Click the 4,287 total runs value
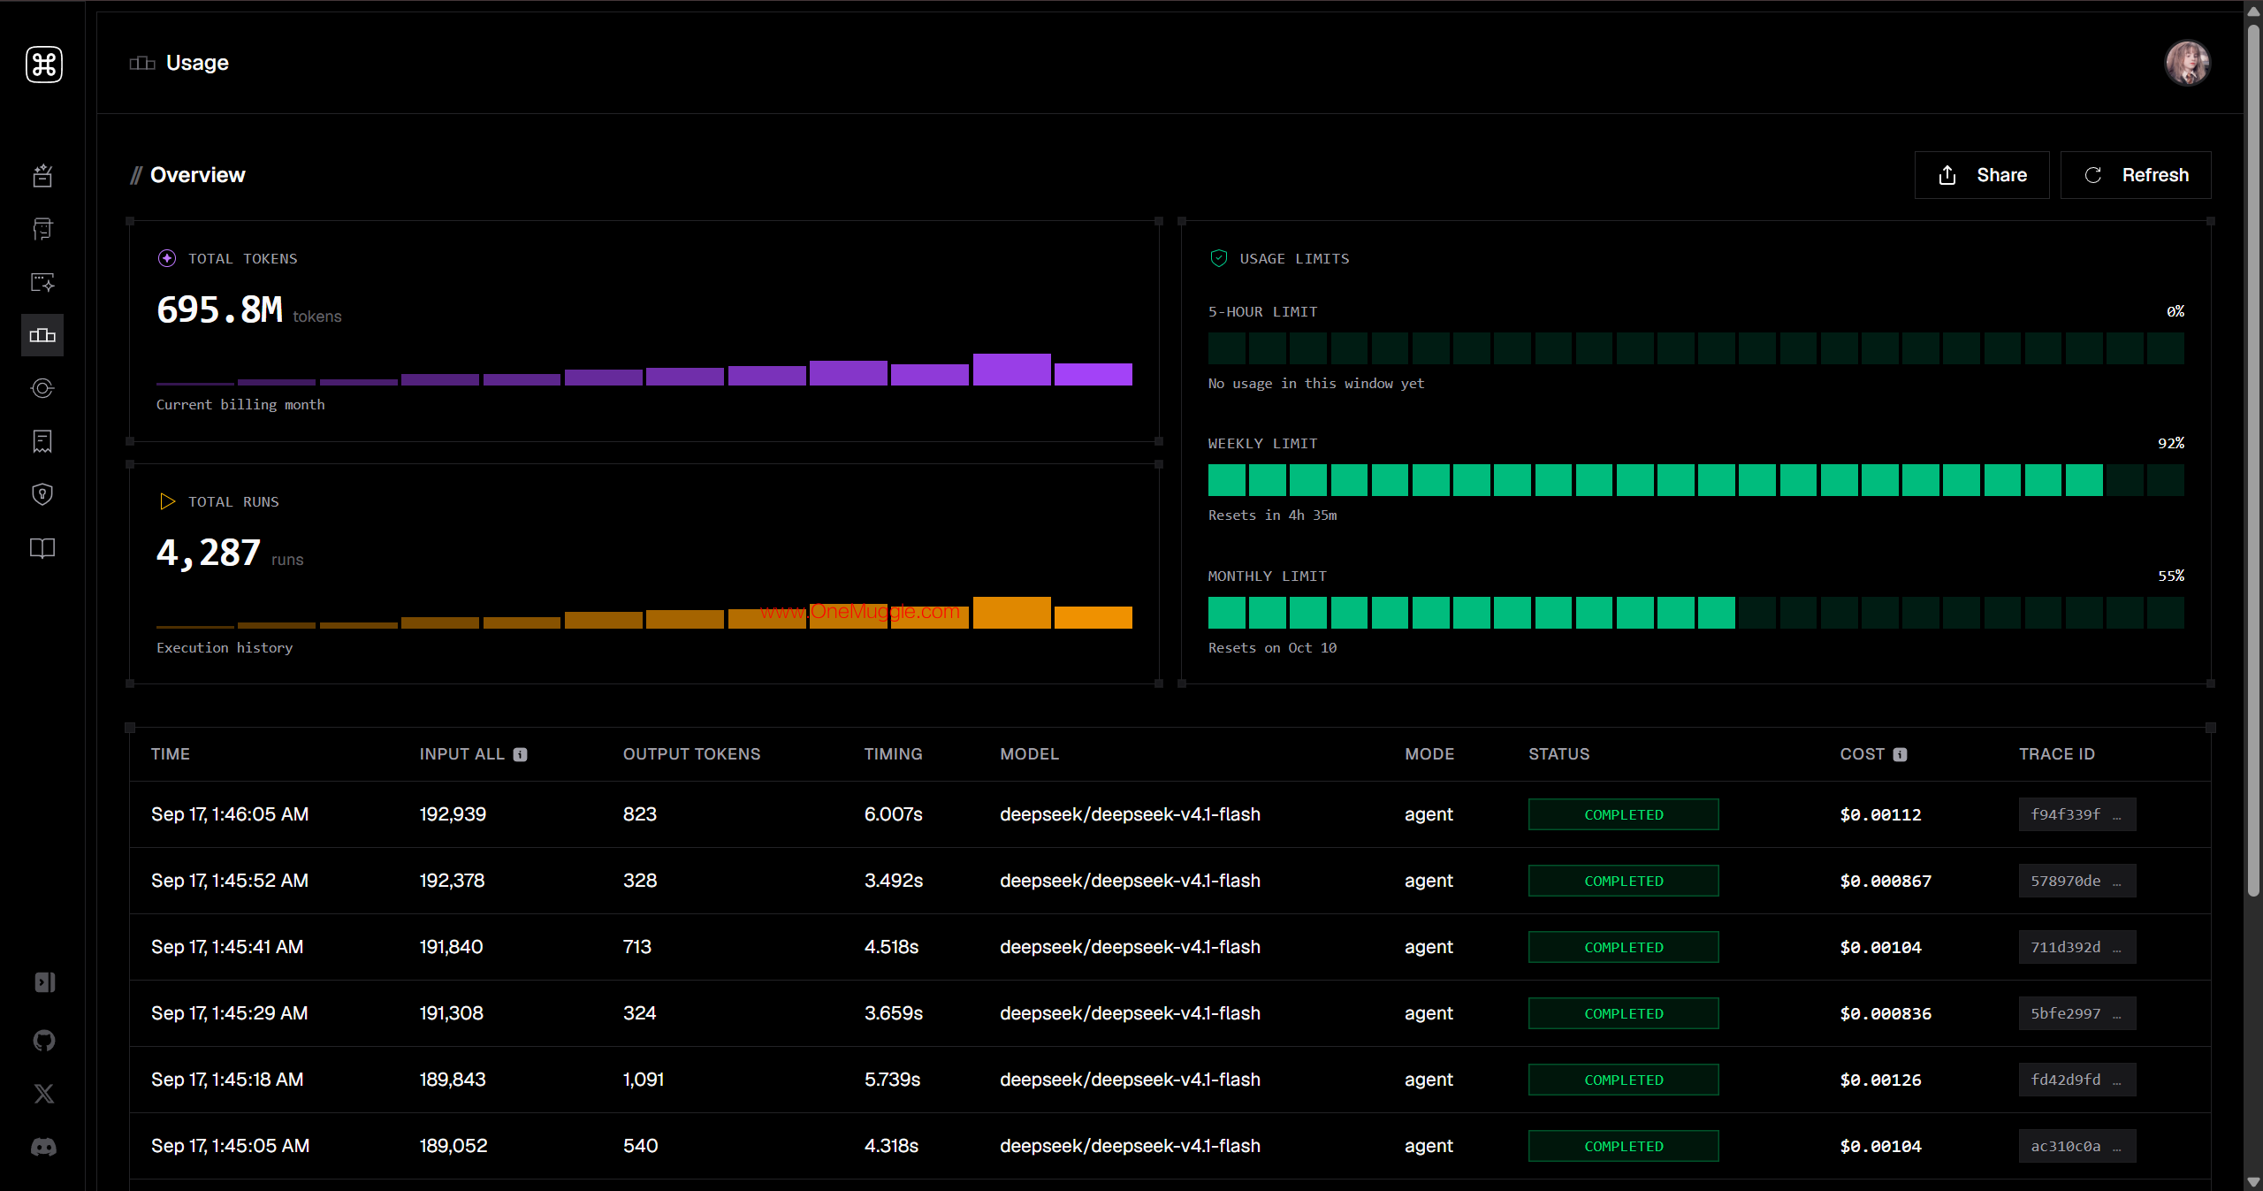This screenshot has height=1191, width=2263. (209, 554)
